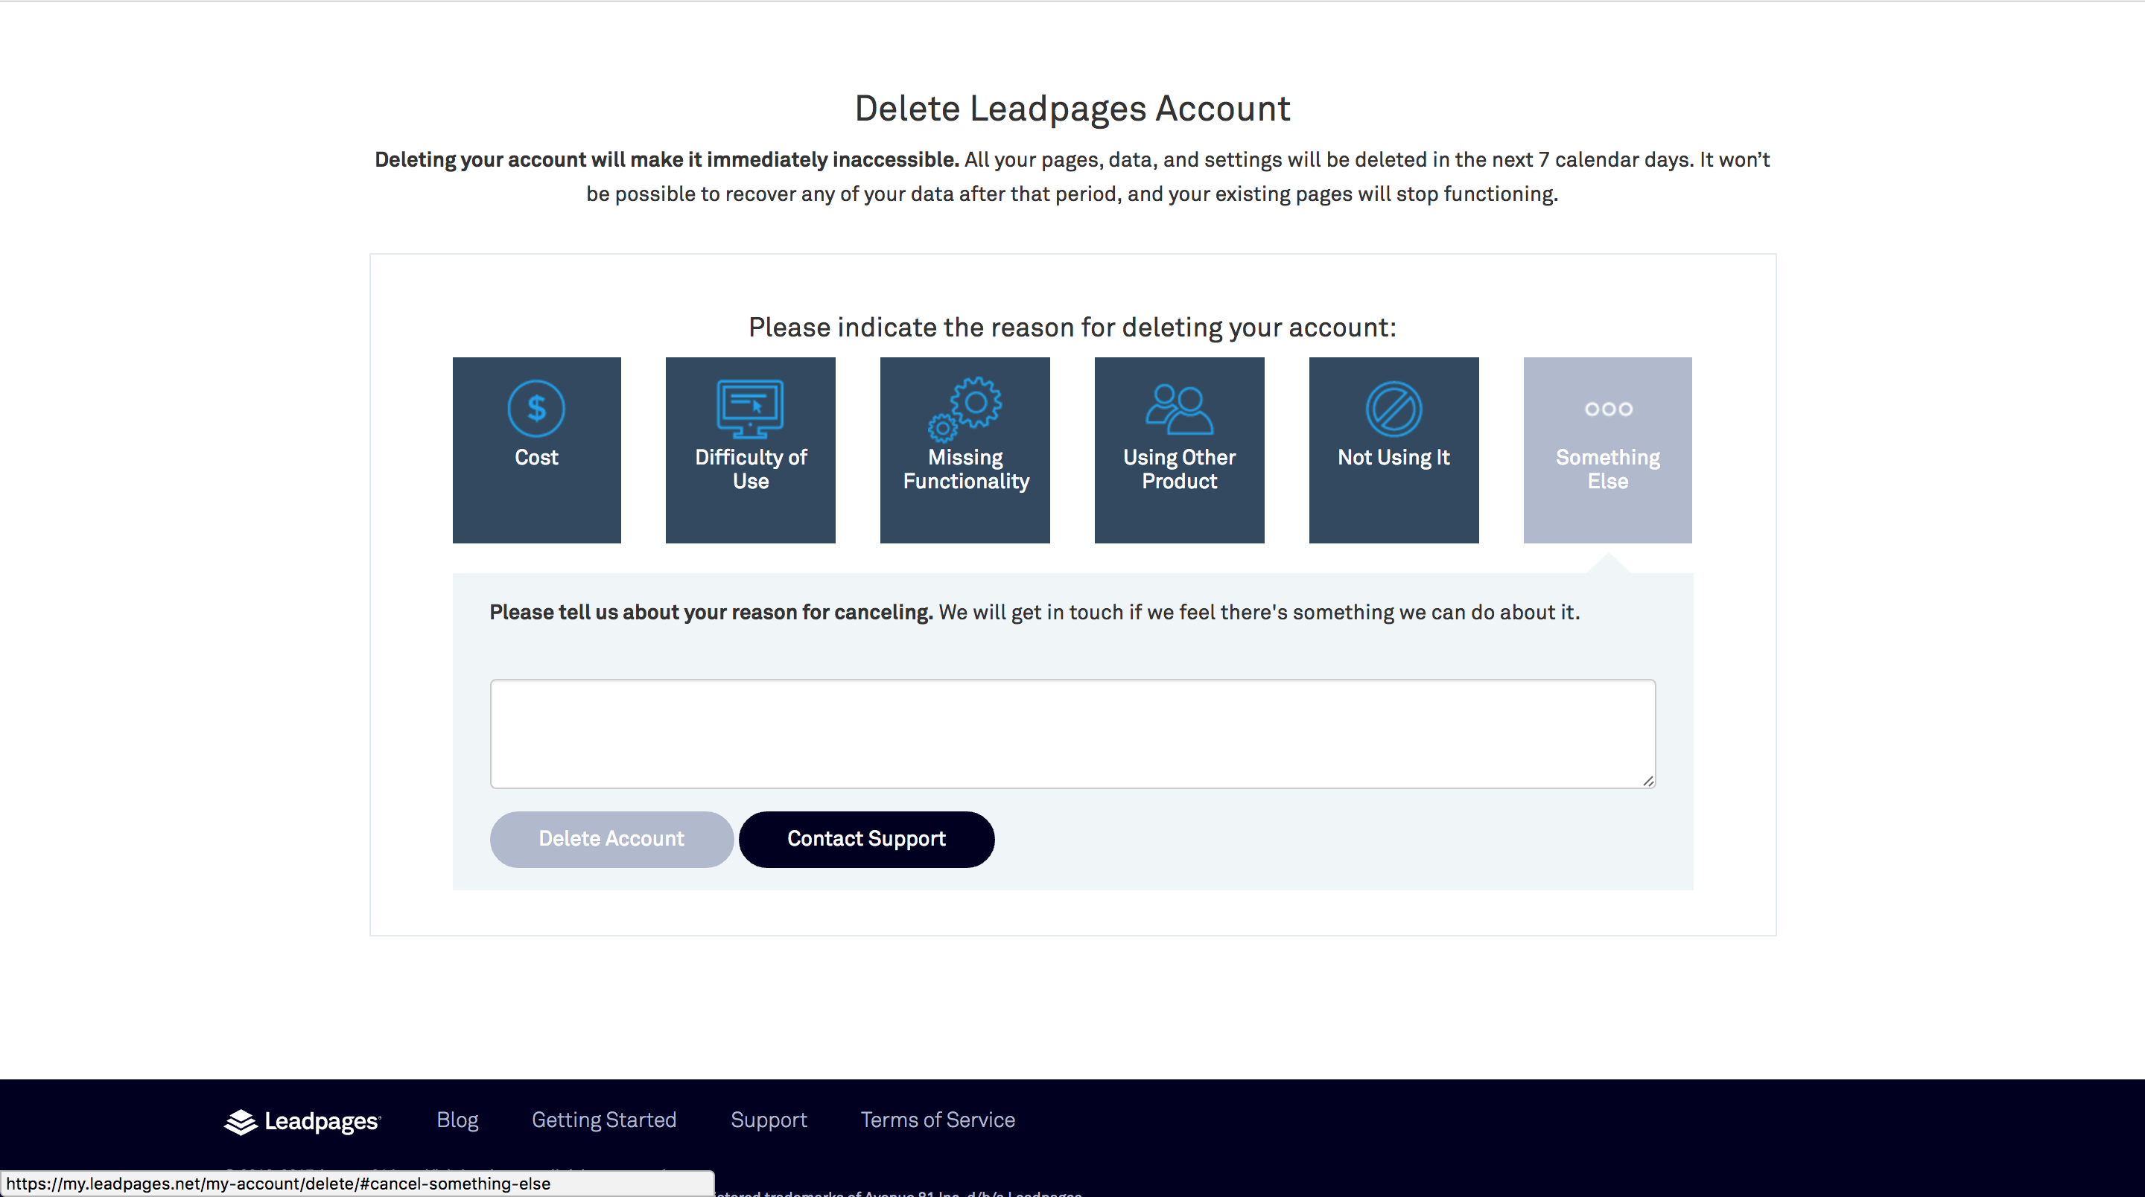Click the 'Something Else' tile label
The height and width of the screenshot is (1197, 2145).
tap(1608, 469)
